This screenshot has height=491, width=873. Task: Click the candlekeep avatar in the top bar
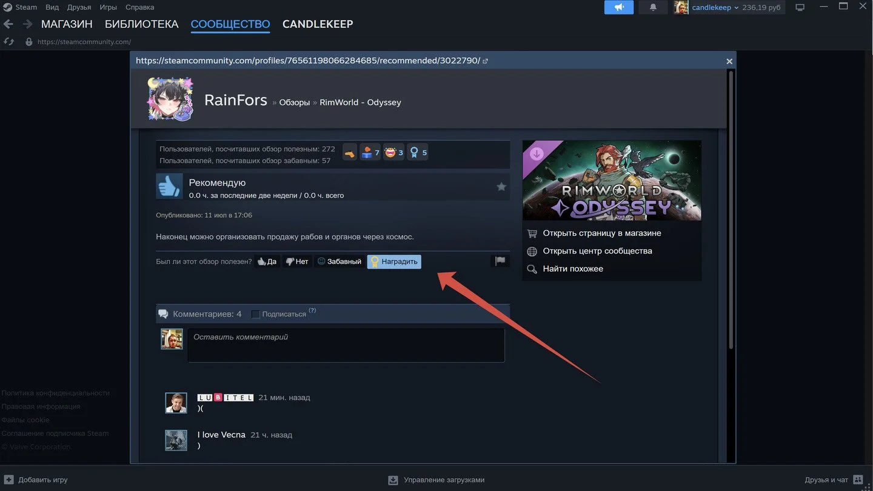681,7
